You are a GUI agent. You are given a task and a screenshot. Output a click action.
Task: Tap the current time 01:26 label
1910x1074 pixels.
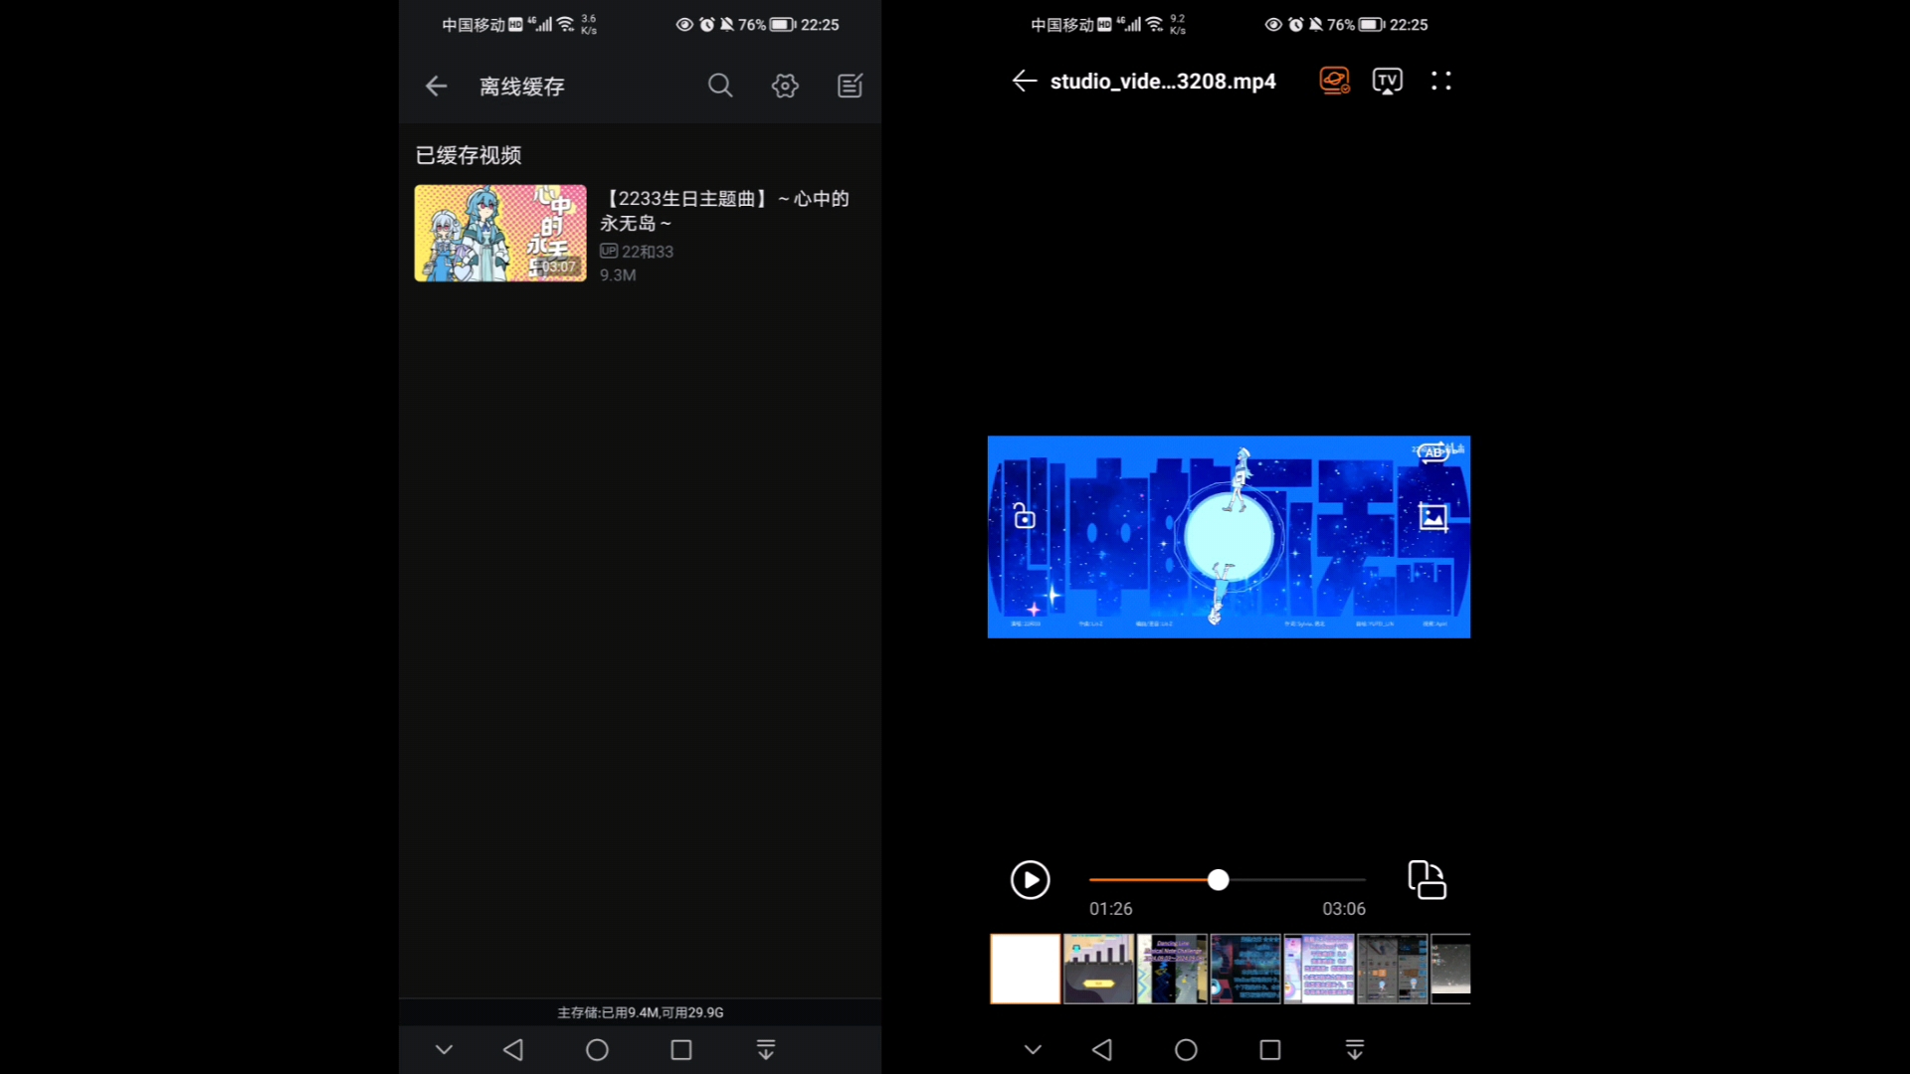[1111, 909]
